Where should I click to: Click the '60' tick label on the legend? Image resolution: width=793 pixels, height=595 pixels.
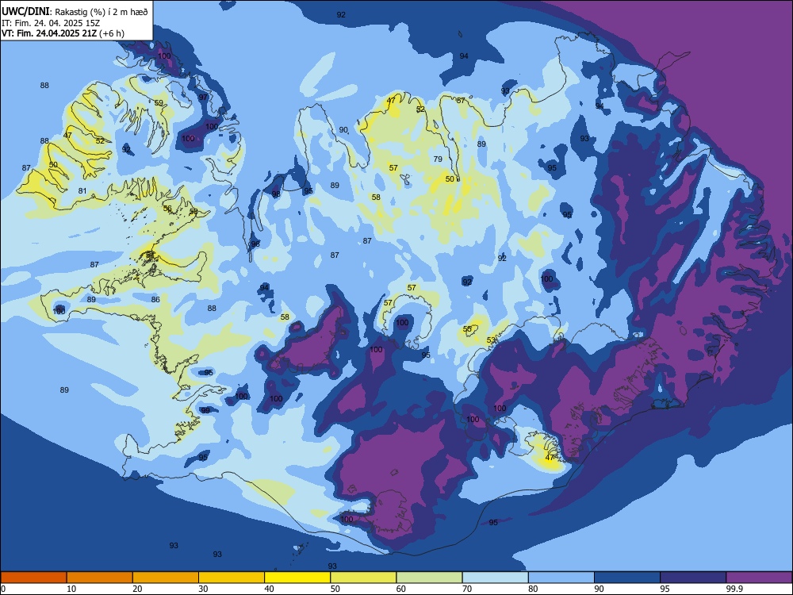(x=401, y=589)
